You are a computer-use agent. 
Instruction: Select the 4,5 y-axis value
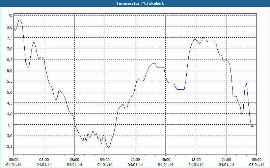10,103
